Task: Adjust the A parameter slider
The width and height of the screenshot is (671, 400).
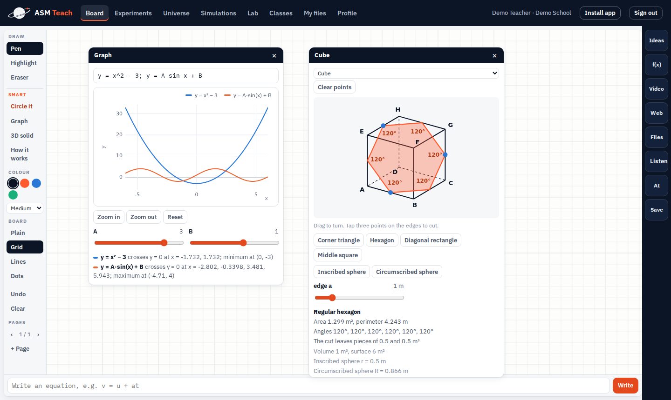Action: (x=139, y=243)
